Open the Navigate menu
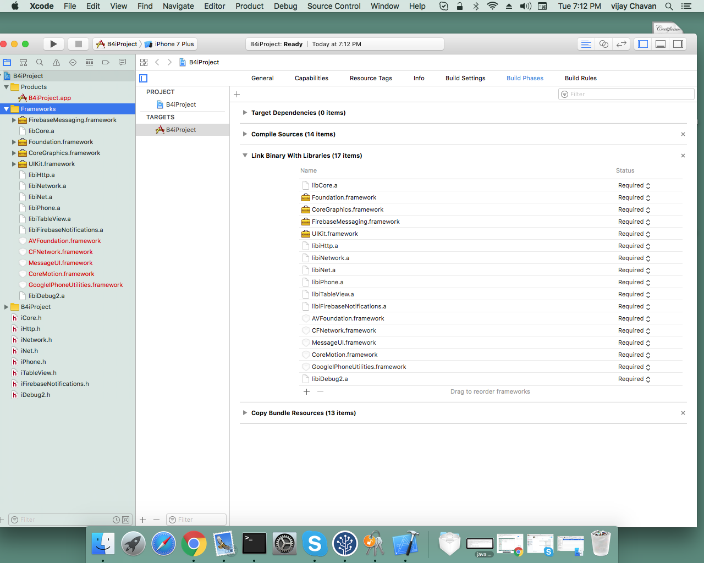 [178, 6]
